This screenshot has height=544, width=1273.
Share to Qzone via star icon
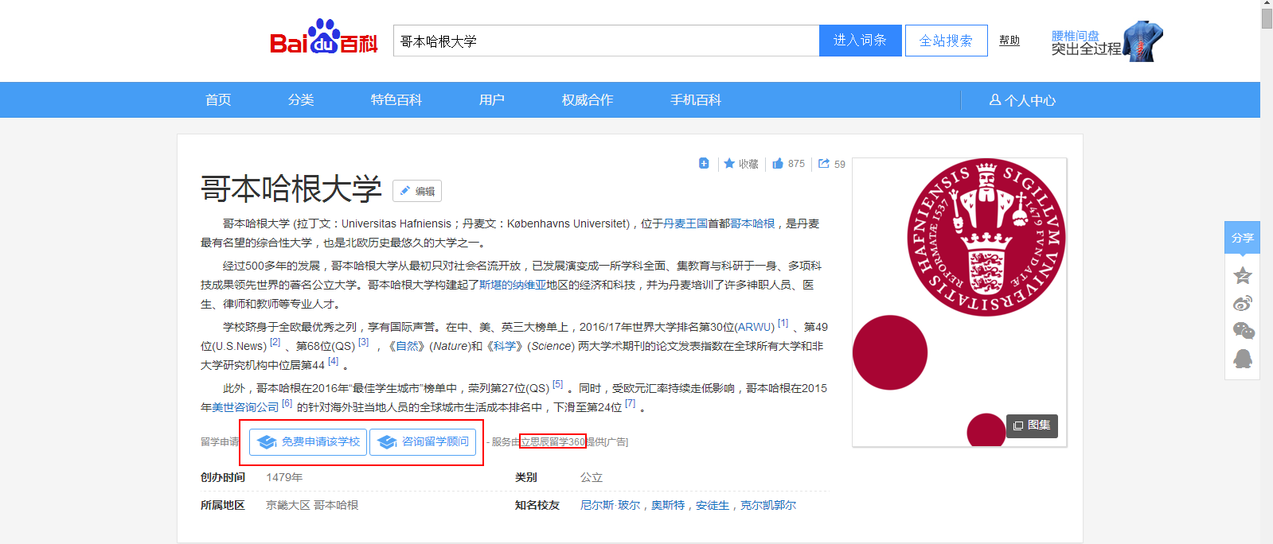point(1243,276)
